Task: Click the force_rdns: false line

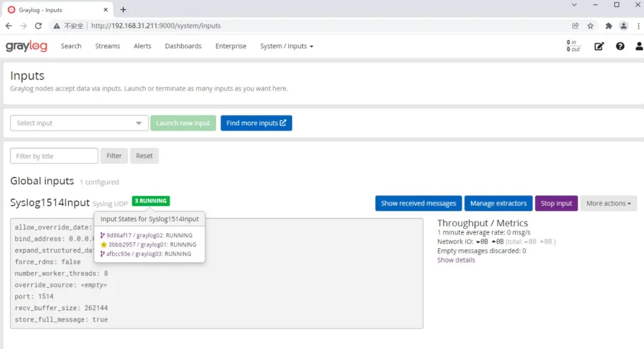Action: tap(48, 262)
